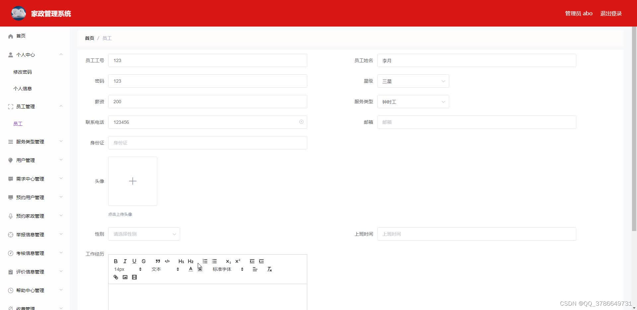Focus the 邮箱 input field
Image resolution: width=637 pixels, height=310 pixels.
(476, 122)
